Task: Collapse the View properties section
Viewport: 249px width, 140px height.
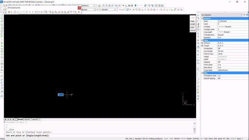Action: point(202,40)
